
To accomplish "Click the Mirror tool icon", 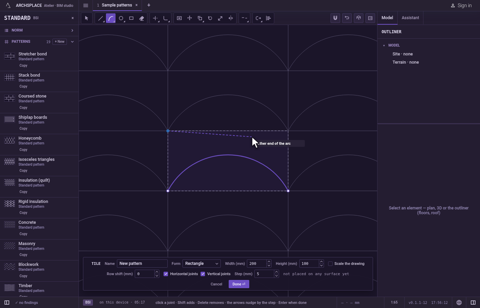I will [231, 18].
